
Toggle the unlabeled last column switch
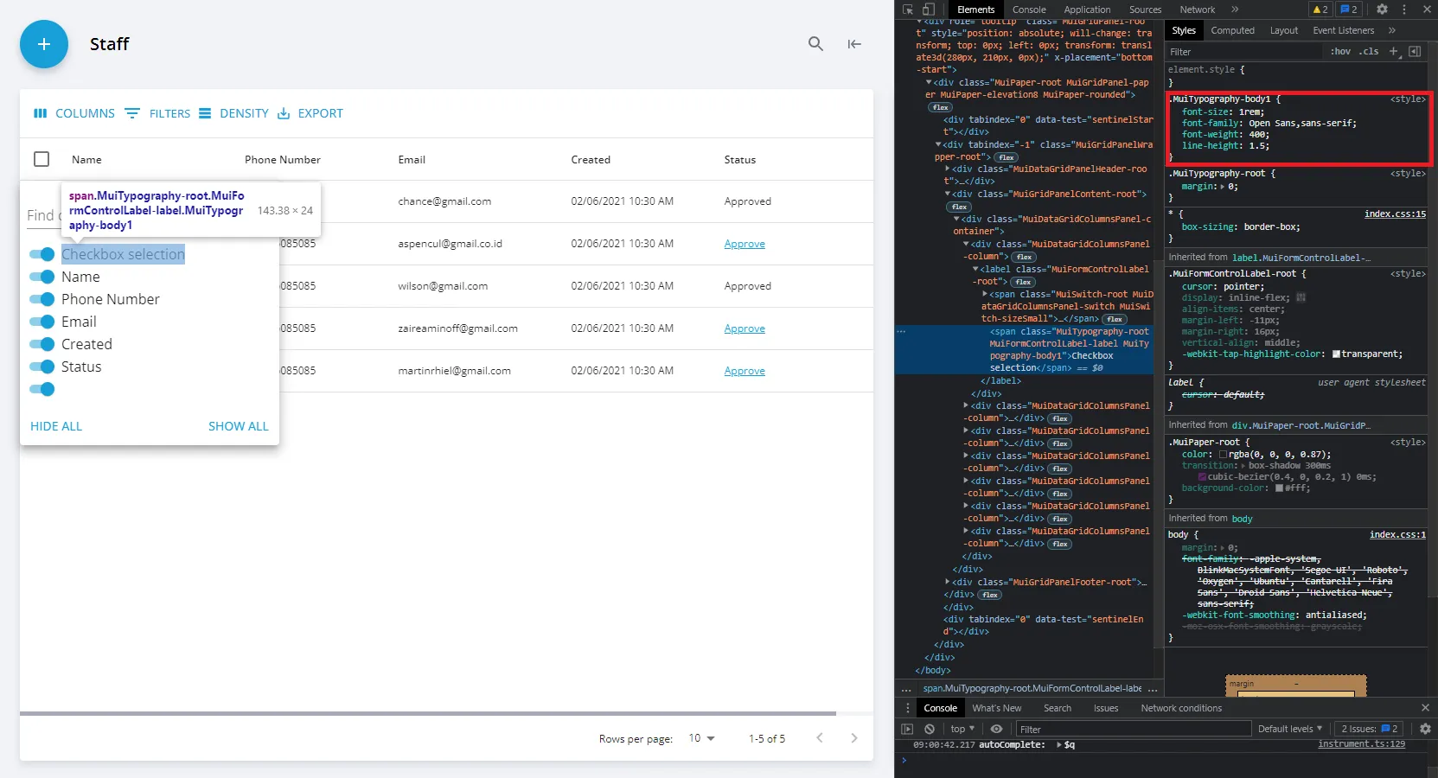(x=42, y=389)
